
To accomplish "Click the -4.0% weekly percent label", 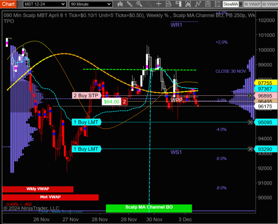I will click(x=221, y=130).
